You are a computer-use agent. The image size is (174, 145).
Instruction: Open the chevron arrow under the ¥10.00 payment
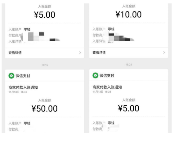coord(164,53)
